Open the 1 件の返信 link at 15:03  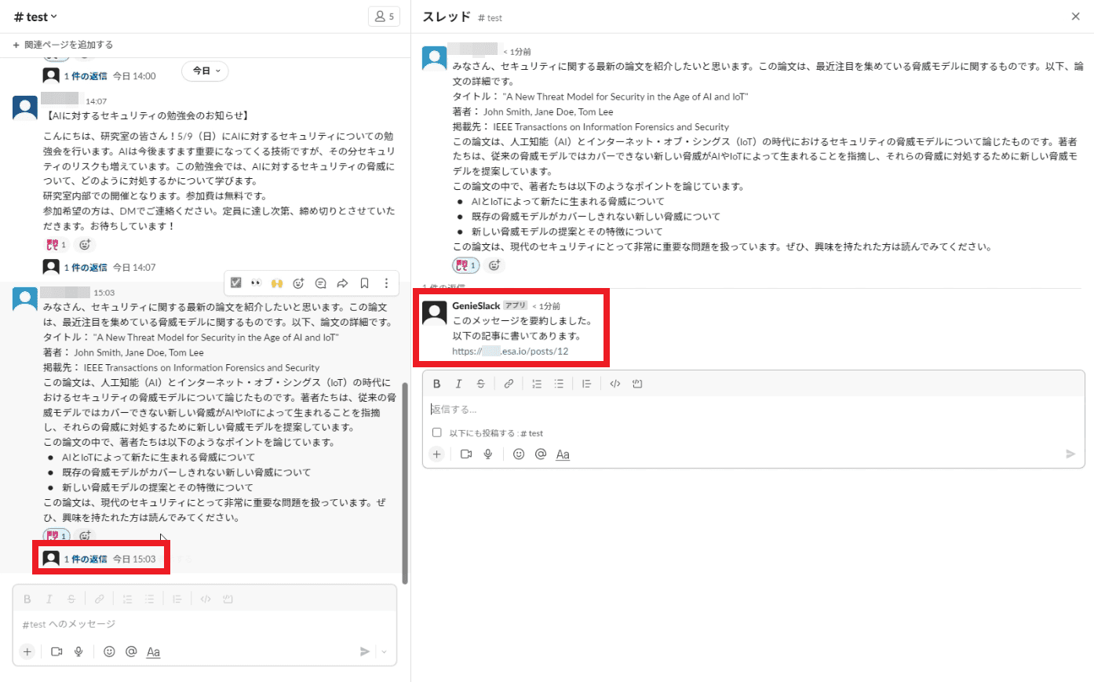(x=86, y=559)
